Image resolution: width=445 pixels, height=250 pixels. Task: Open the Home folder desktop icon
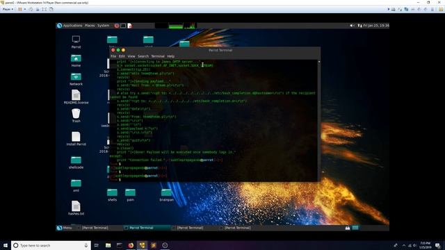[76, 60]
